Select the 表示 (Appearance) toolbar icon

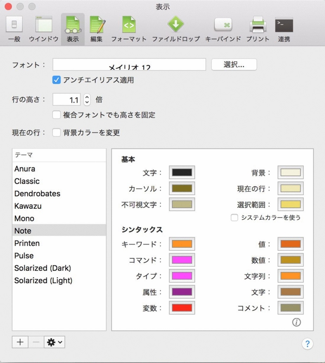[73, 29]
